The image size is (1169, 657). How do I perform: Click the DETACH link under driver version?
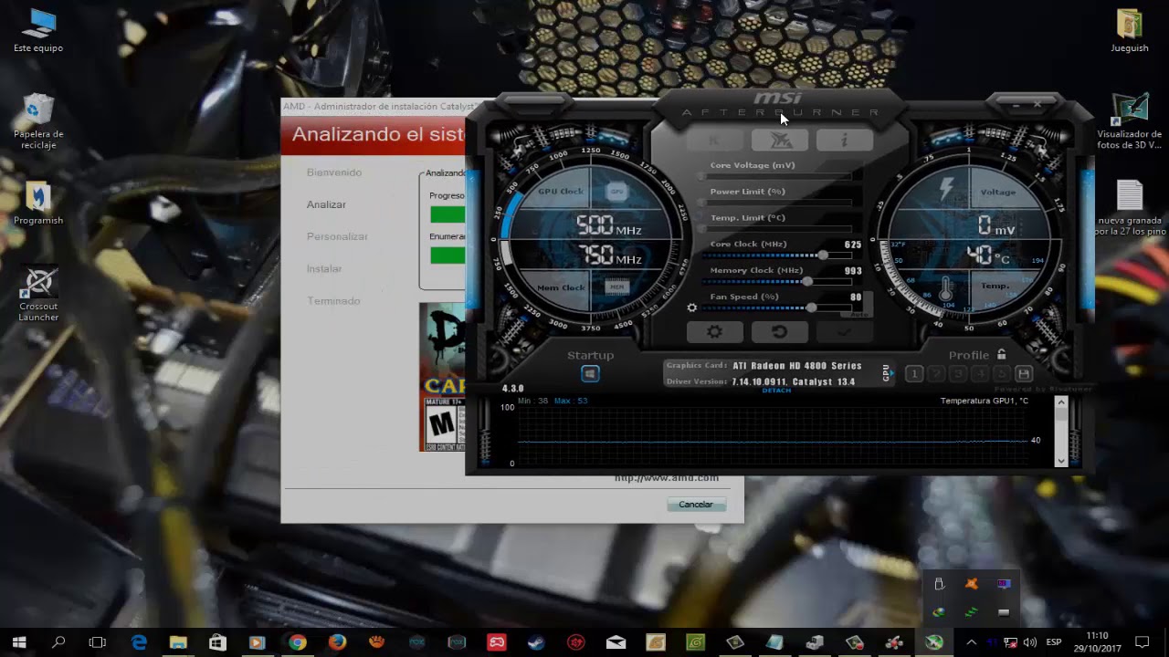pos(776,391)
